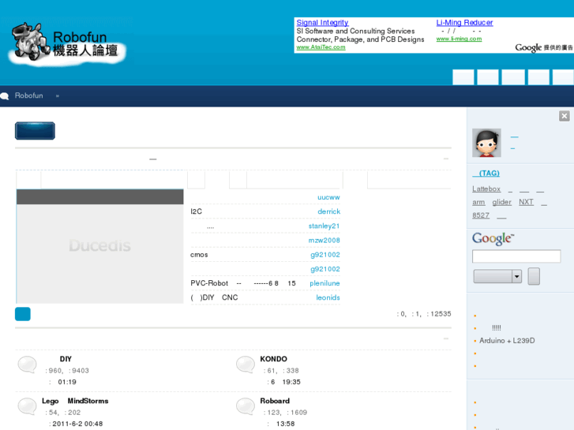This screenshot has width=574, height=430.
Task: Close the right sidebar panel
Action: pyautogui.click(x=564, y=116)
